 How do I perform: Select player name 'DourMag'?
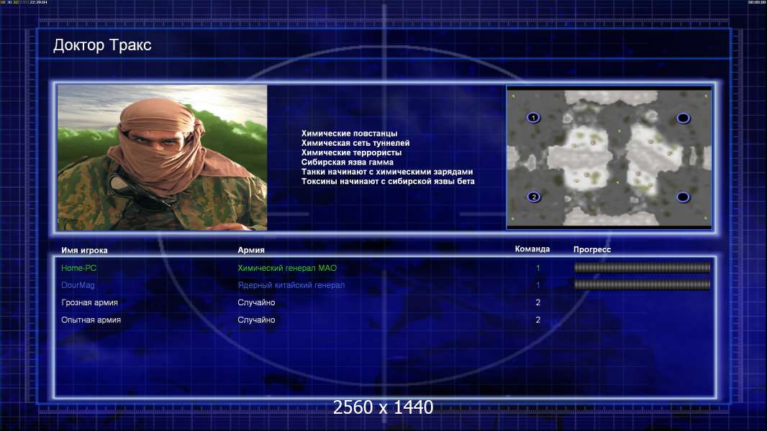(x=78, y=285)
